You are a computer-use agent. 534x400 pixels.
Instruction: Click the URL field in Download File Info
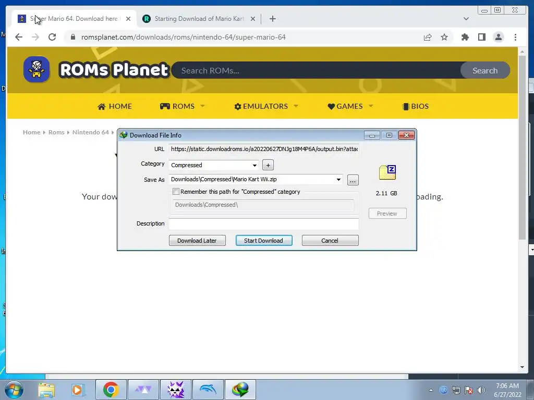[264, 149]
